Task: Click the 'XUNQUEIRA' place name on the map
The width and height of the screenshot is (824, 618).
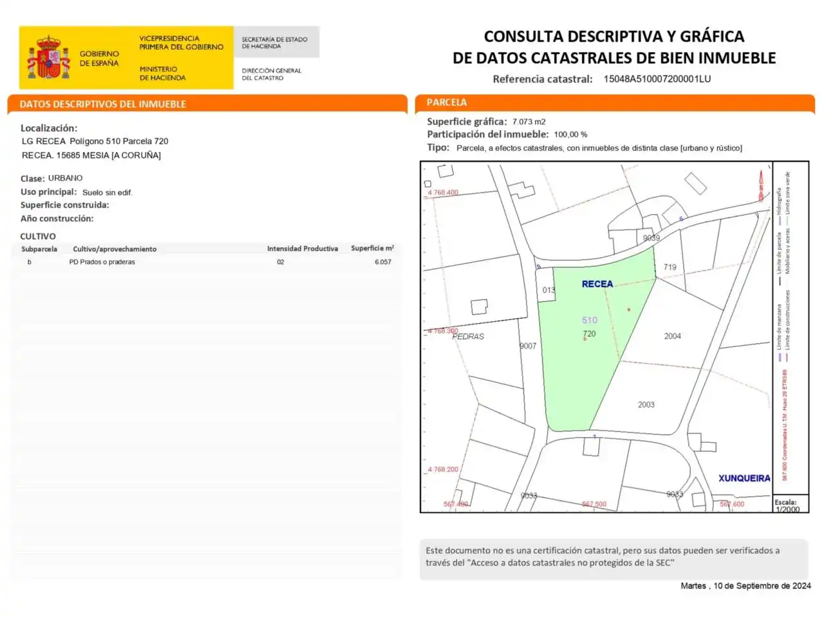Action: (x=744, y=478)
